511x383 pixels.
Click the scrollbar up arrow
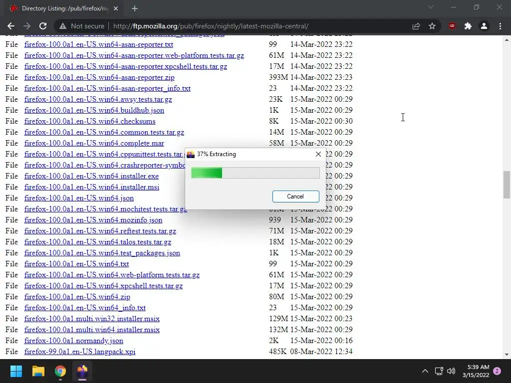[x=507, y=40]
